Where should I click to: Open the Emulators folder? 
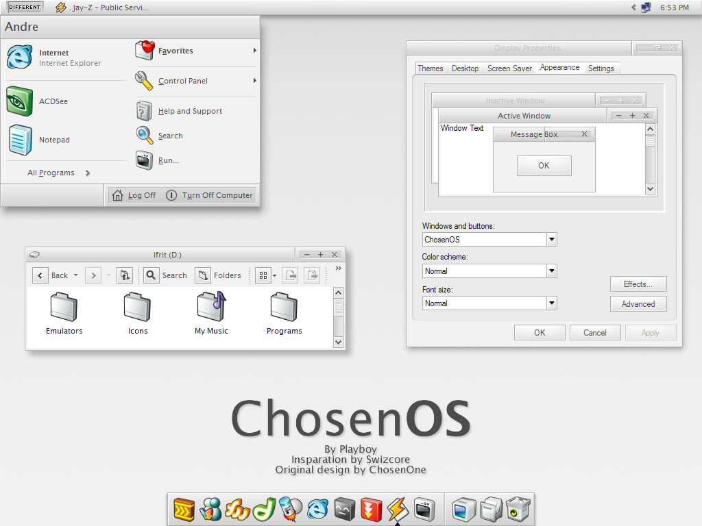tap(64, 314)
